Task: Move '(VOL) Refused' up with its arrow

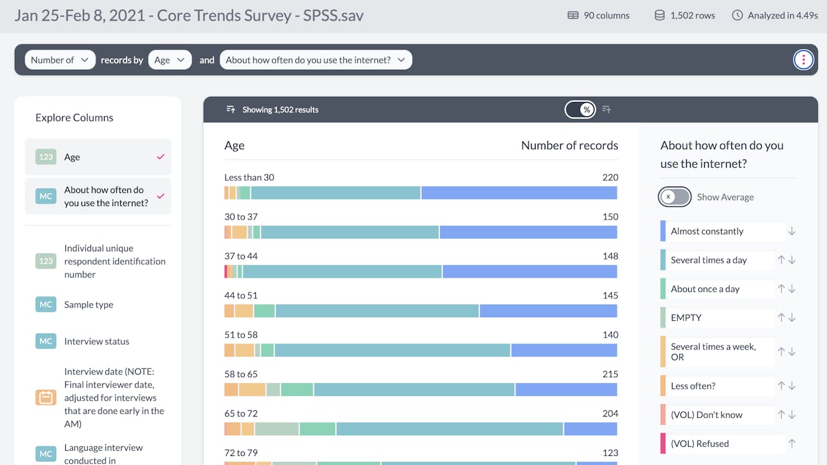Action: click(792, 444)
